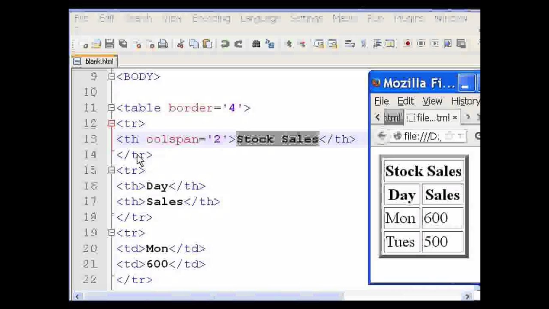Screen dimensions: 549x309
Task: Close the current document via toolbar icon
Action: tap(137, 44)
